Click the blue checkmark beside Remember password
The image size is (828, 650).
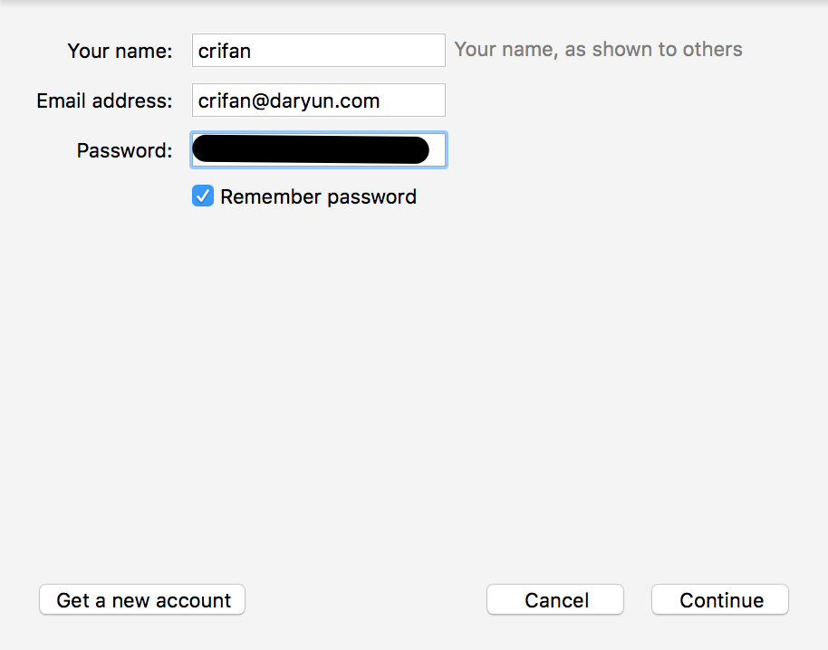[203, 196]
